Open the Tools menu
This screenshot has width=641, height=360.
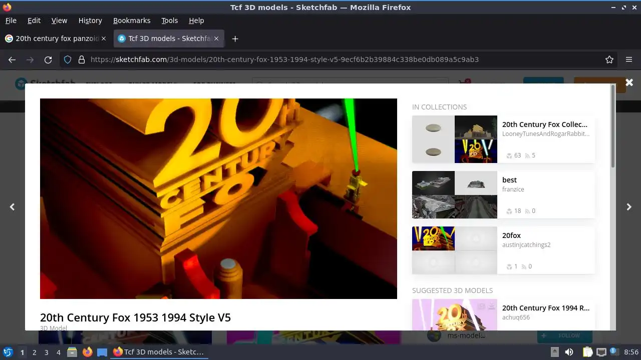point(170,20)
